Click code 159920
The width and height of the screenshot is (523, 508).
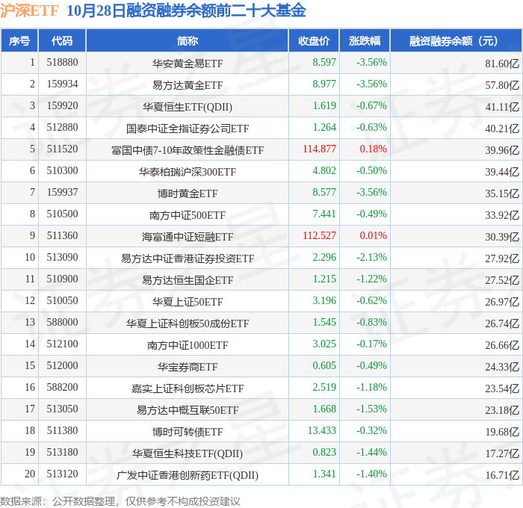tap(62, 106)
